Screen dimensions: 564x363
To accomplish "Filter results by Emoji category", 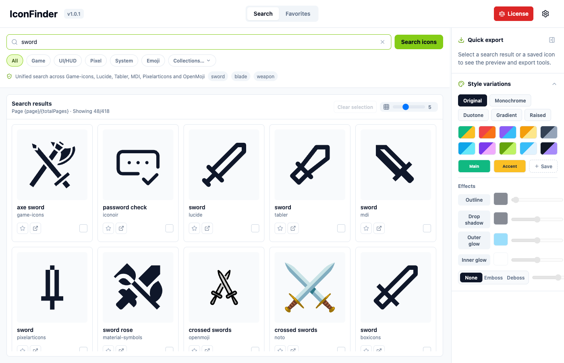I will [153, 60].
